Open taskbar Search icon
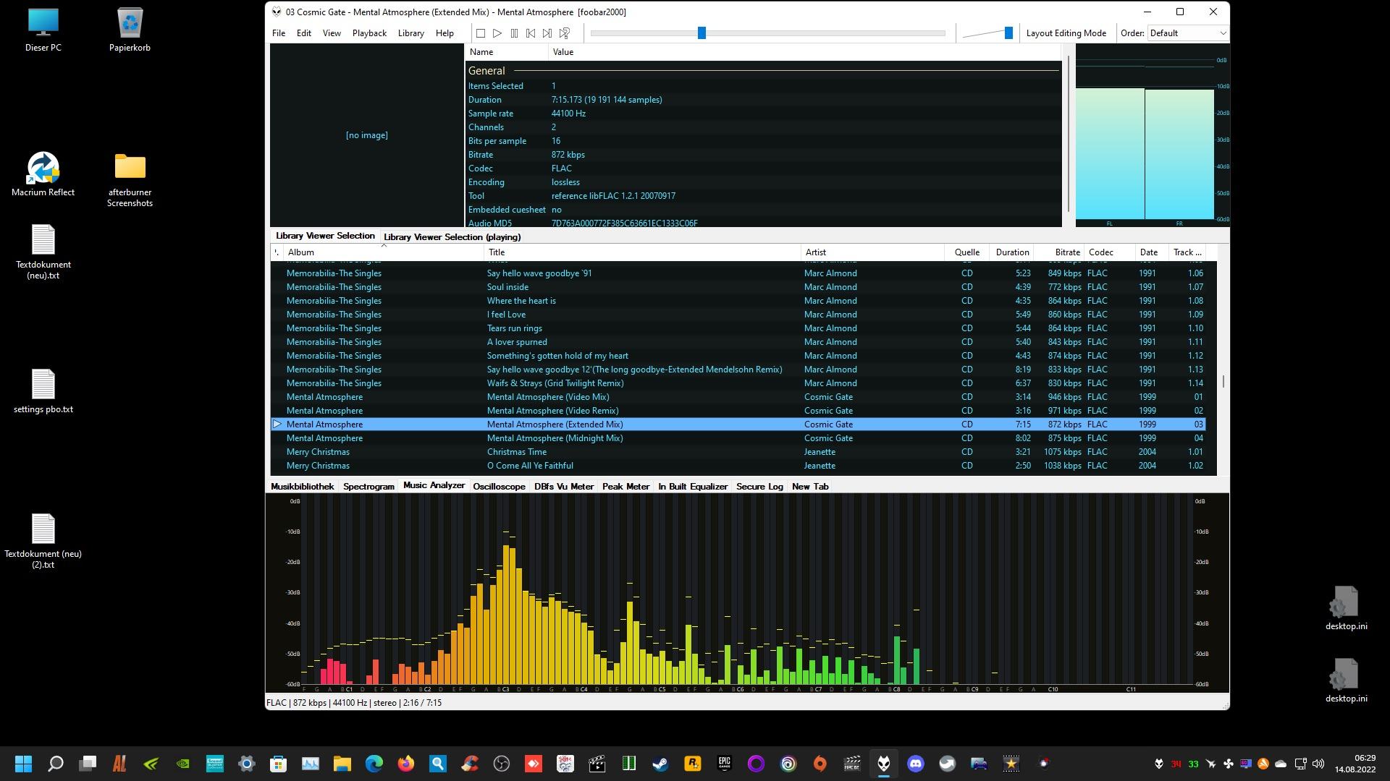Viewport: 1390px width, 781px height. click(x=55, y=764)
